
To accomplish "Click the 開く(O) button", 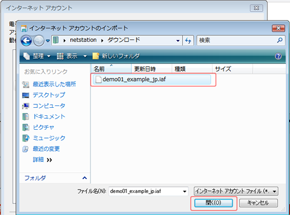I will point(213,203).
